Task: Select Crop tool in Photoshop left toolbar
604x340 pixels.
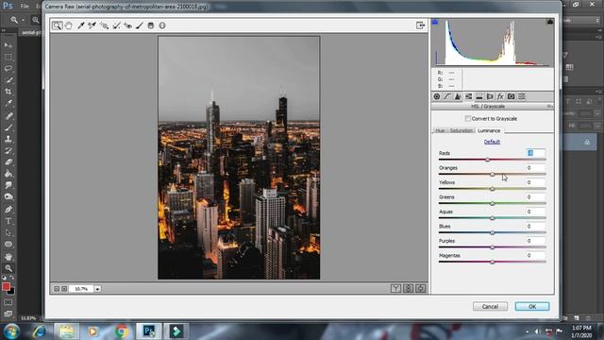Action: pyautogui.click(x=8, y=92)
